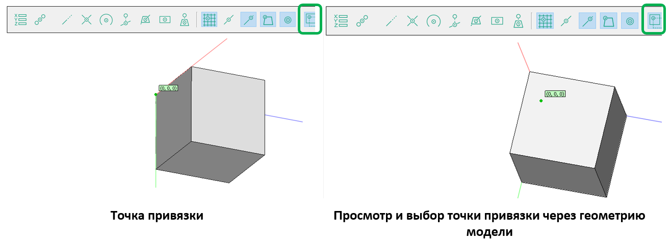Image resolution: width=671 pixels, height=241 pixels.
Task: Click the green snap point on left cube
Action: coord(156,94)
